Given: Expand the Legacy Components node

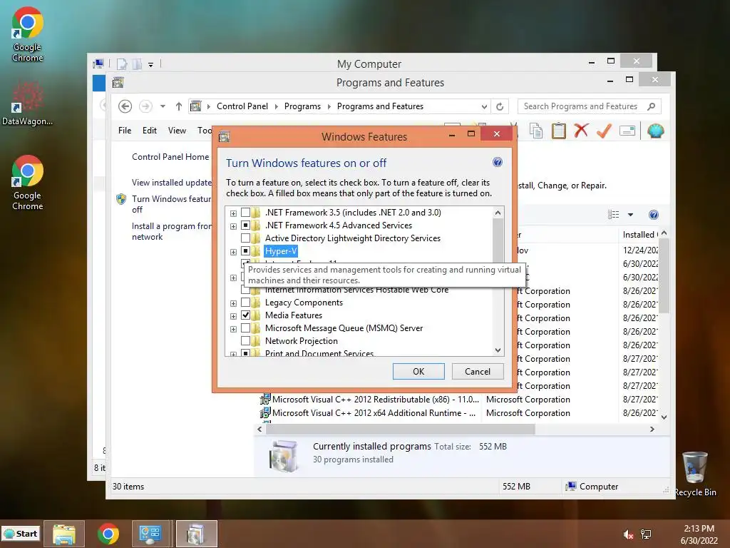Looking at the screenshot, I should [233, 303].
